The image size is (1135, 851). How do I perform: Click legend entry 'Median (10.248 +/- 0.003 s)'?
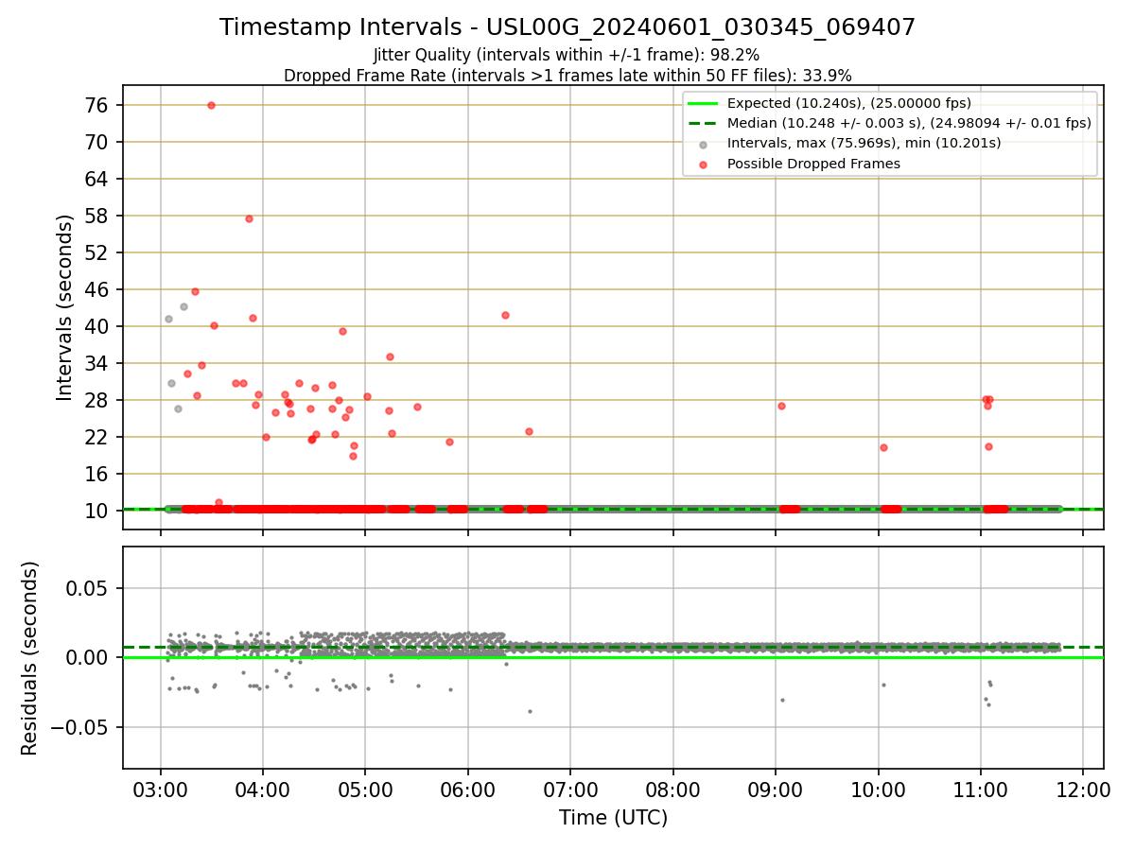909,123
